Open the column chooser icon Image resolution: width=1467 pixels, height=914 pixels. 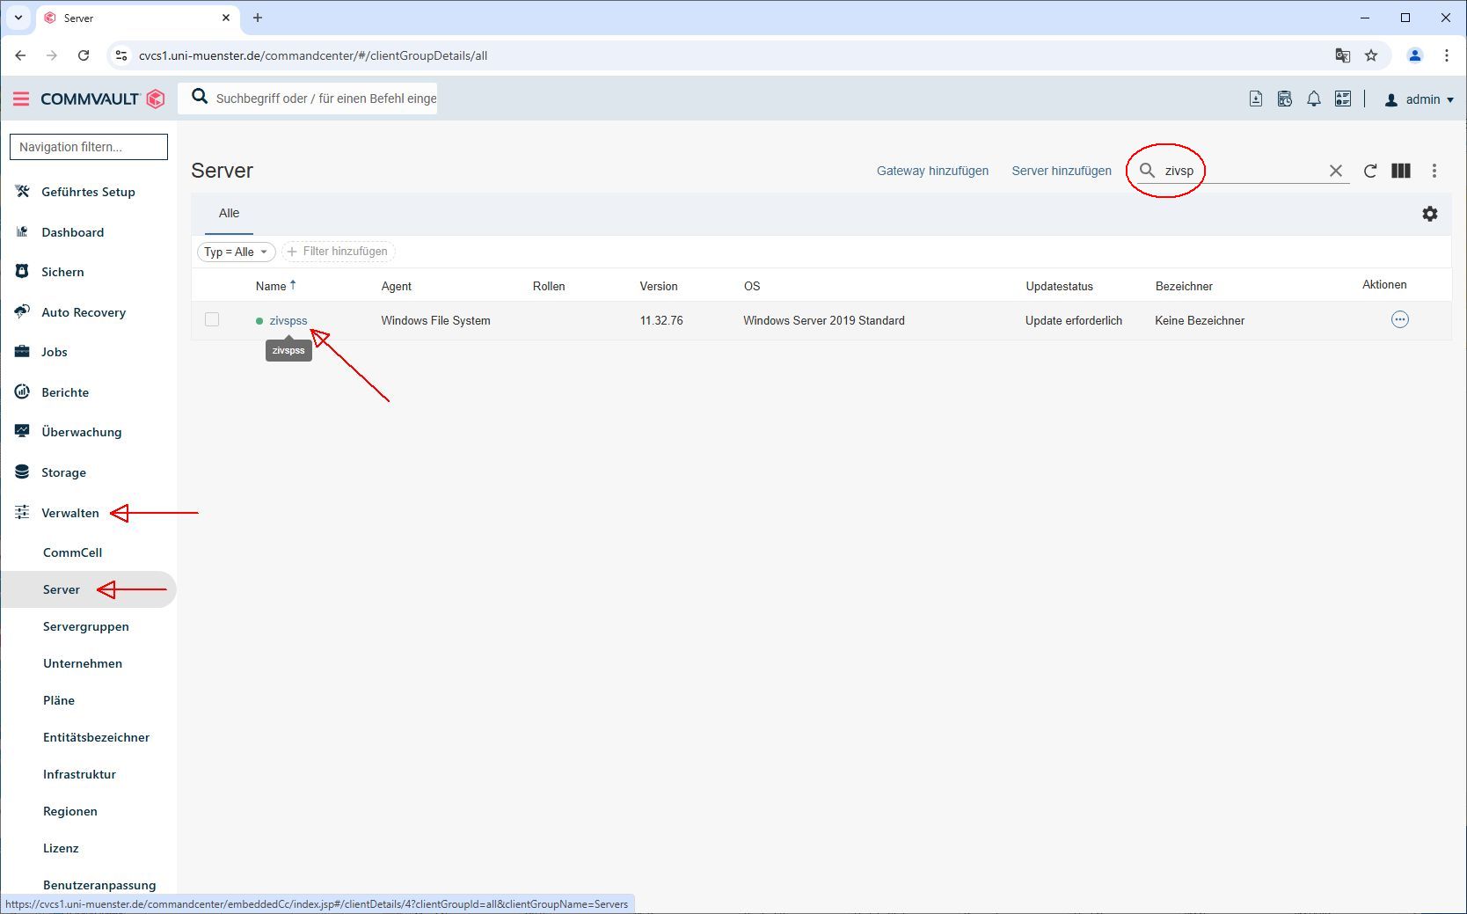point(1400,171)
